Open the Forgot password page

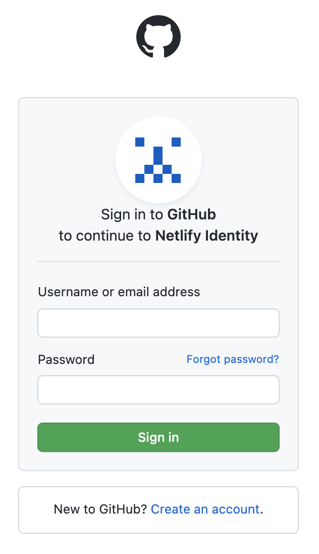coord(233,359)
